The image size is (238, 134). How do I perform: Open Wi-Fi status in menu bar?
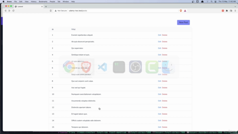point(208,1)
